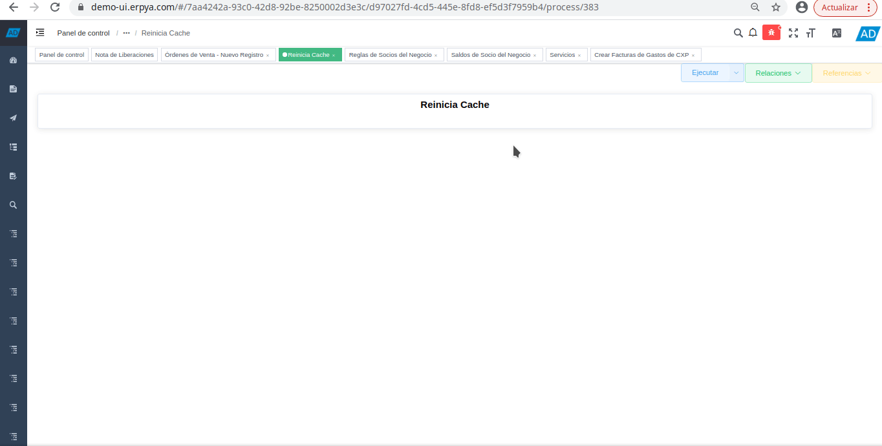Click the browser reload button

pos(55,8)
